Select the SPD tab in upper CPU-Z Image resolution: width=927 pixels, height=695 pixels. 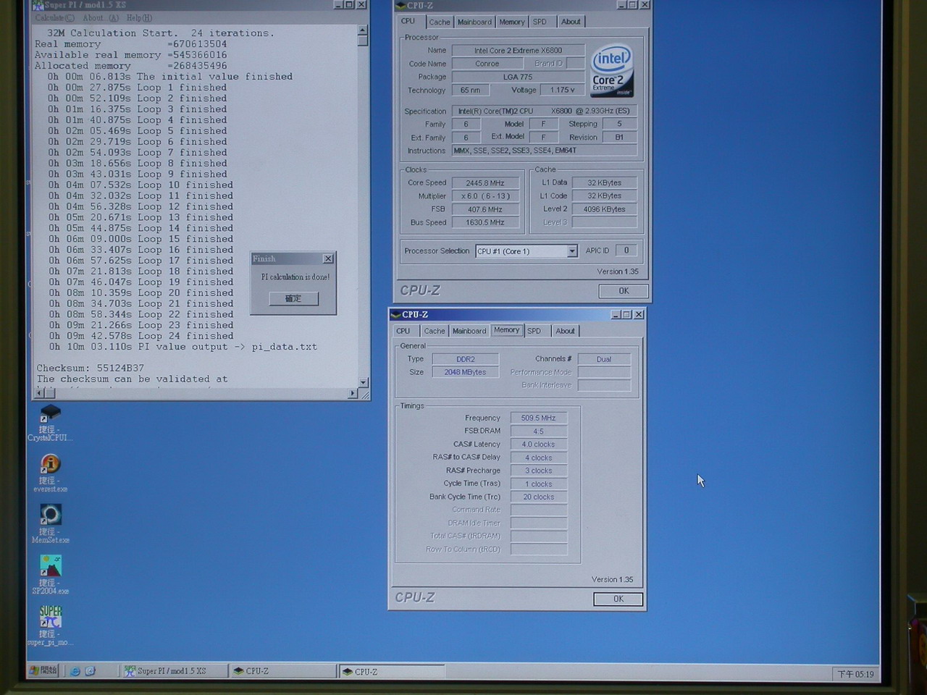[x=540, y=22]
